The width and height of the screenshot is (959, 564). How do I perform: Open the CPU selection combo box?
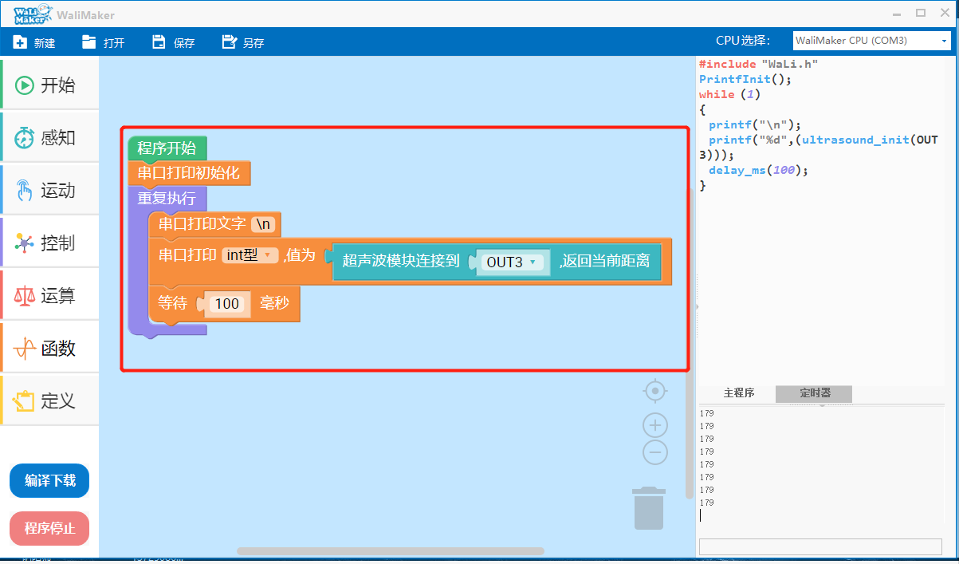871,41
